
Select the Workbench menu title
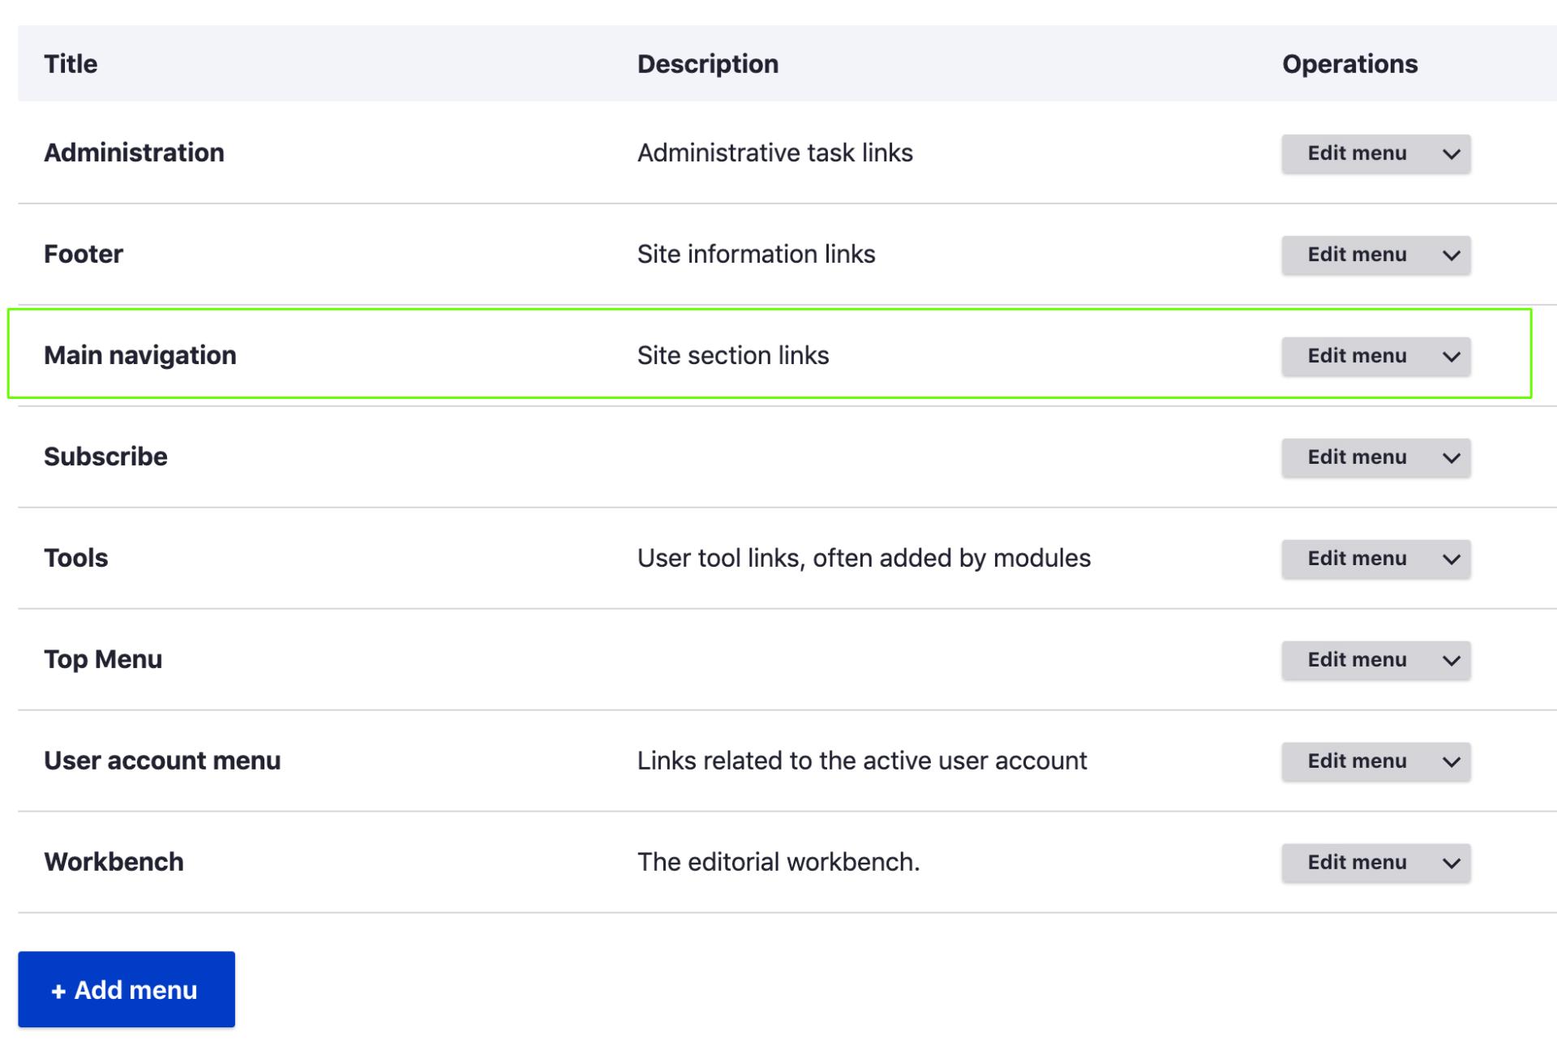pyautogui.click(x=114, y=862)
